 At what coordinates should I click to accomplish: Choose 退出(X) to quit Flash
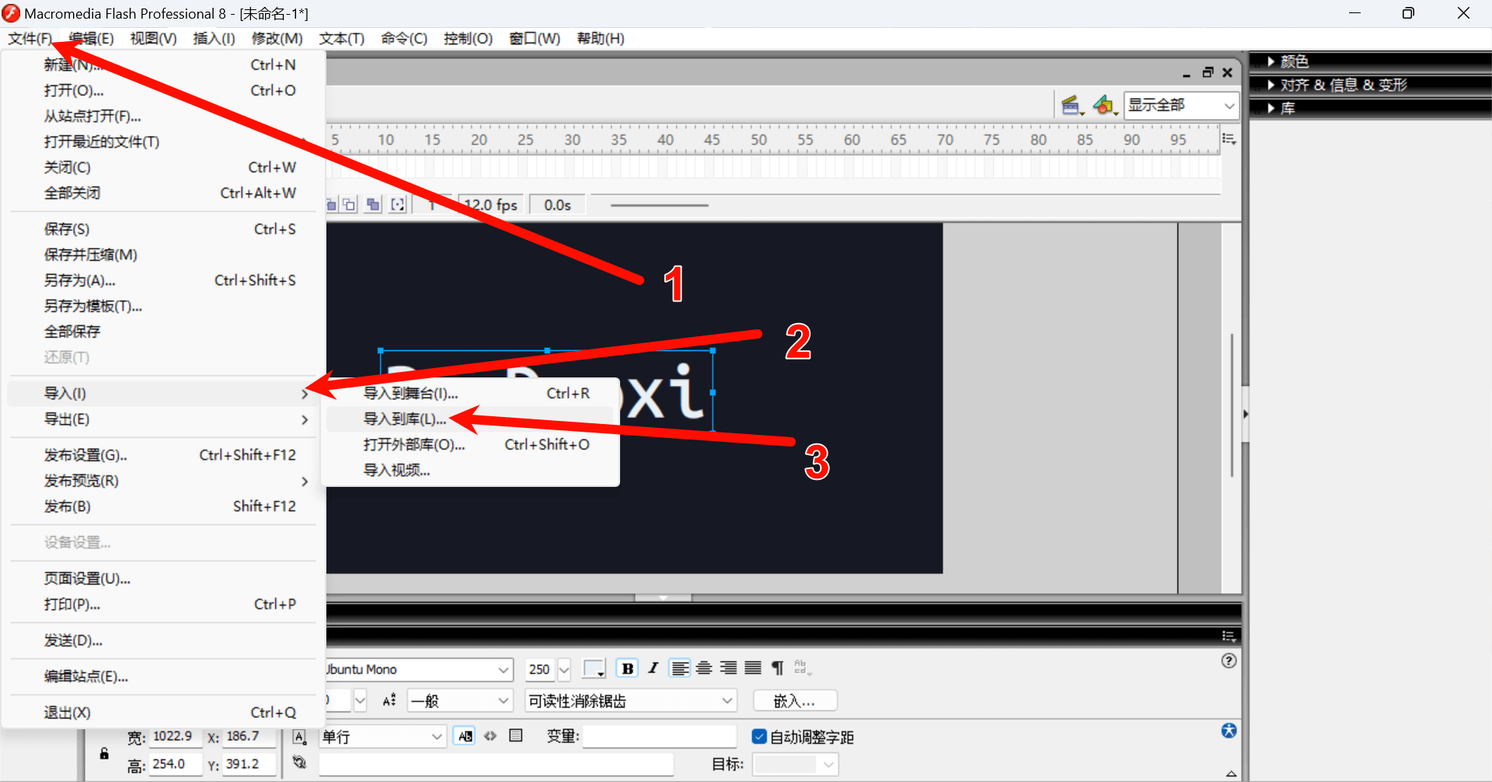pyautogui.click(x=163, y=713)
